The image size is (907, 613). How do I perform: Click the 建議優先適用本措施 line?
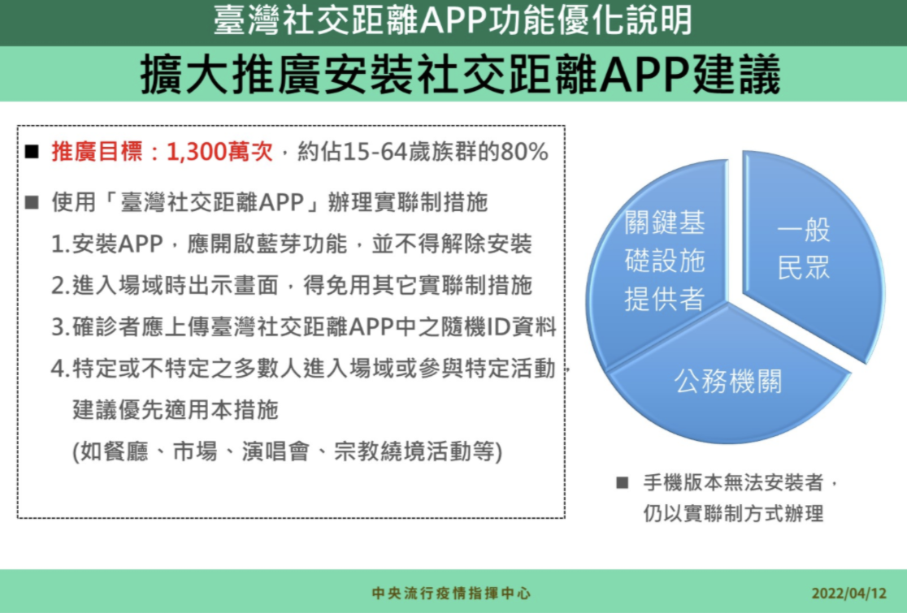[176, 410]
